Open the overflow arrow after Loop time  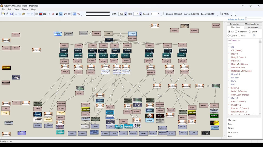click(x=218, y=15)
